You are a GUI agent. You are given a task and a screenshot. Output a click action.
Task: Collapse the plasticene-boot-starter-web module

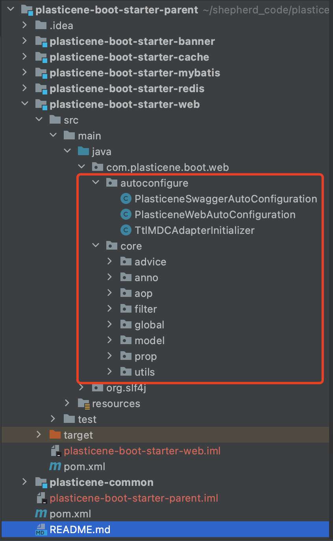24,104
